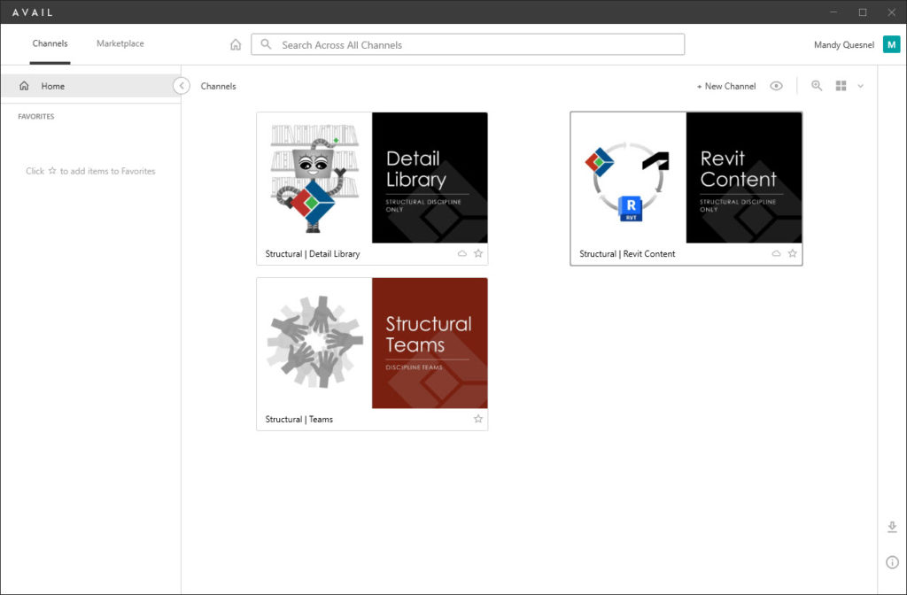Image resolution: width=907 pixels, height=595 pixels.
Task: Click the Search Across All Channels field
Action: [468, 44]
